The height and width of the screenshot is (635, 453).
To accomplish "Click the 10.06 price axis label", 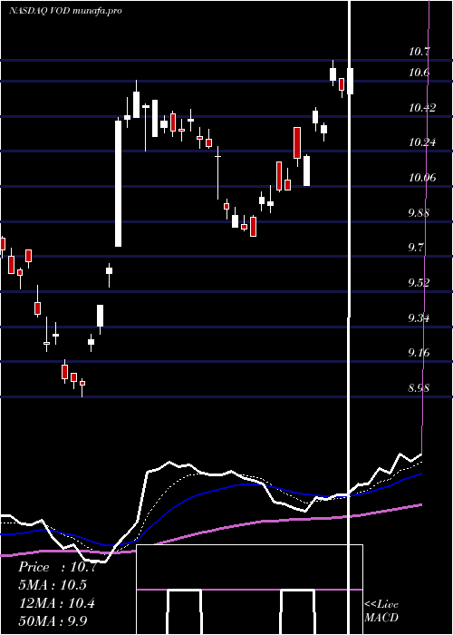I will (422, 178).
